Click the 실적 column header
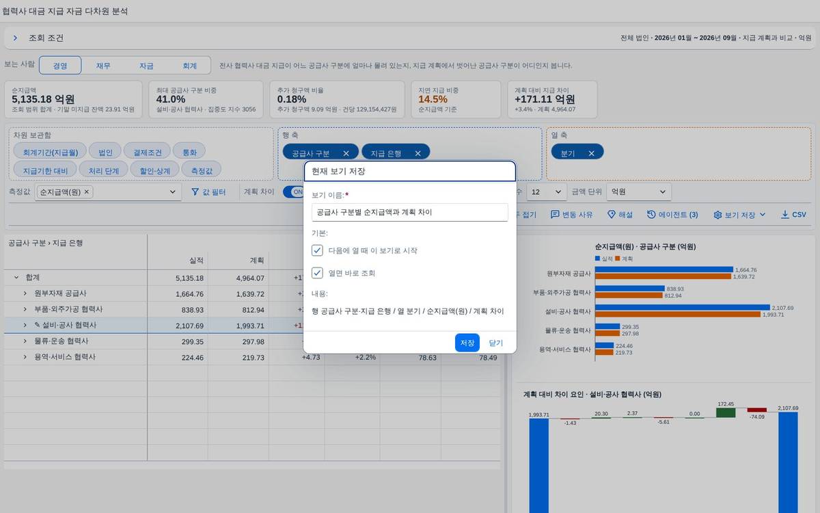This screenshot has width=820, height=513. point(178,261)
